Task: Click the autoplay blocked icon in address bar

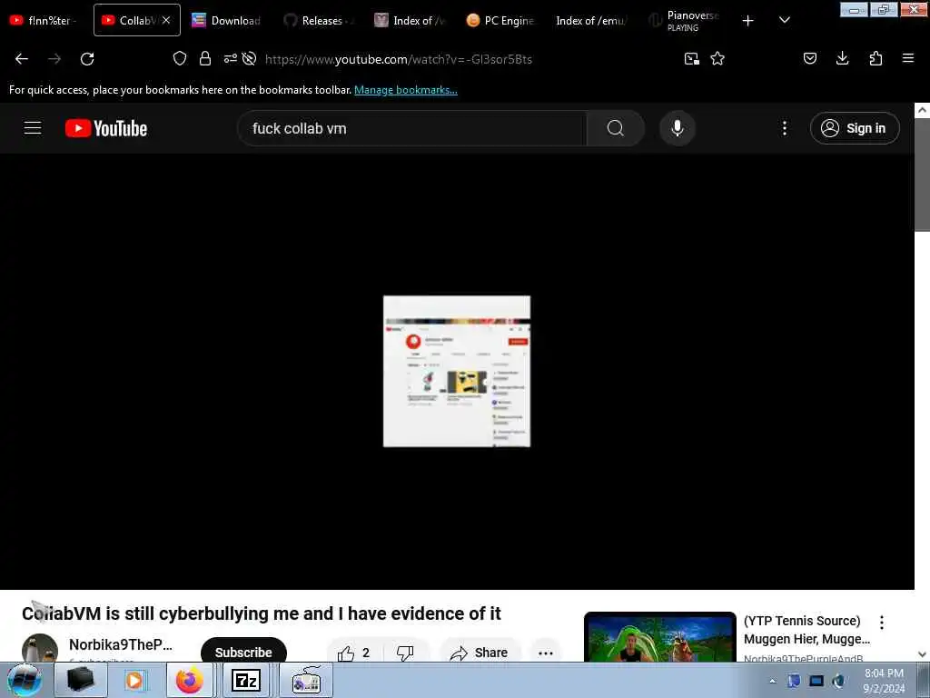Action: 250,58
